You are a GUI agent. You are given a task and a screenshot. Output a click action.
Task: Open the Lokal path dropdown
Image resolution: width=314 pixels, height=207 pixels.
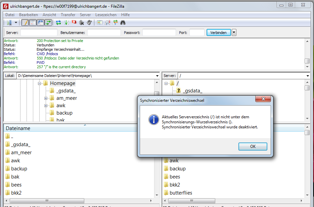click(158, 76)
